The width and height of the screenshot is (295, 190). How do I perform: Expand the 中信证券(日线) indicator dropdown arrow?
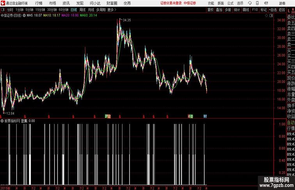click(x=24, y=16)
